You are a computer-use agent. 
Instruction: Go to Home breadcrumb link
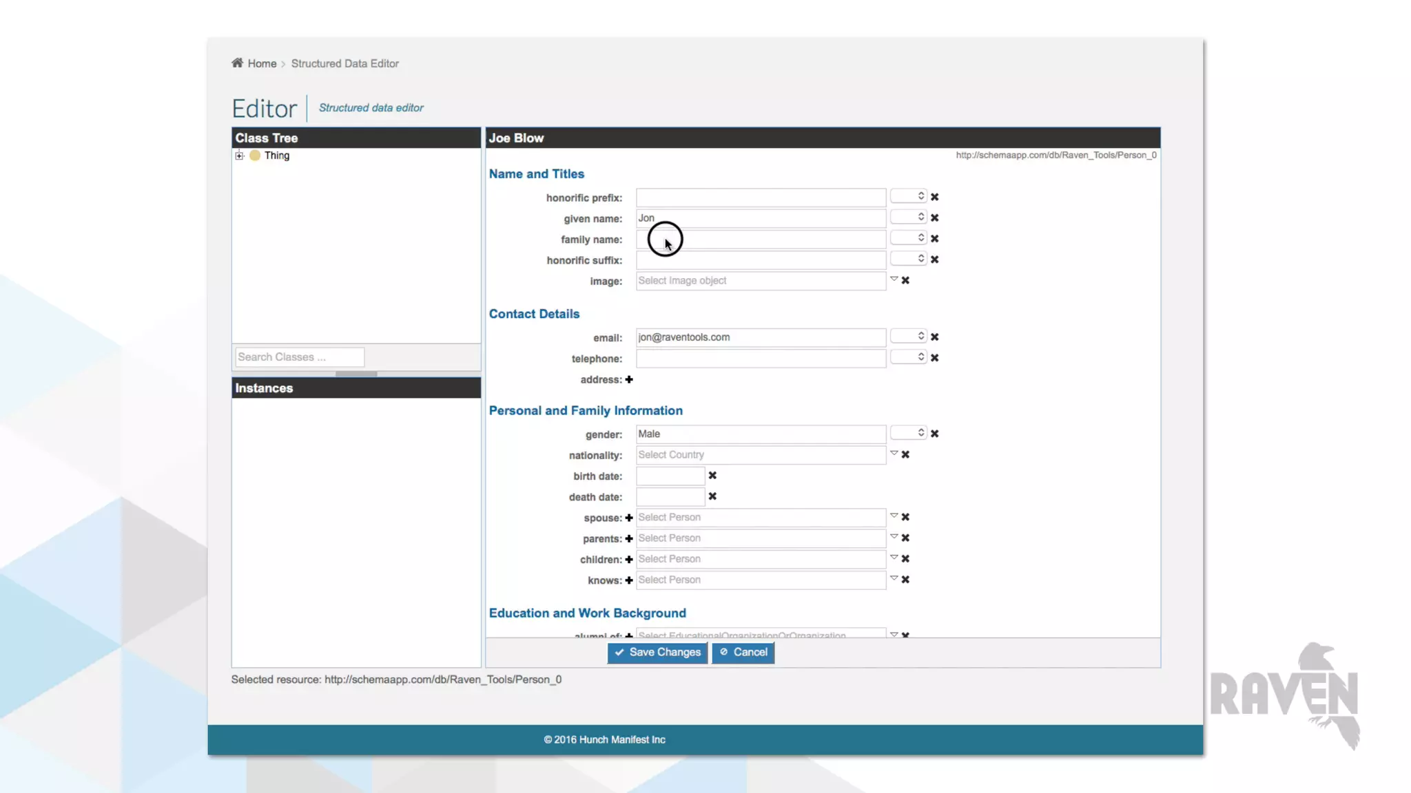[262, 63]
